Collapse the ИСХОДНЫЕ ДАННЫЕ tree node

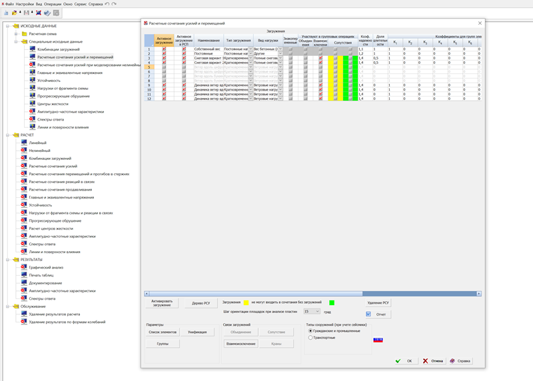7,26
